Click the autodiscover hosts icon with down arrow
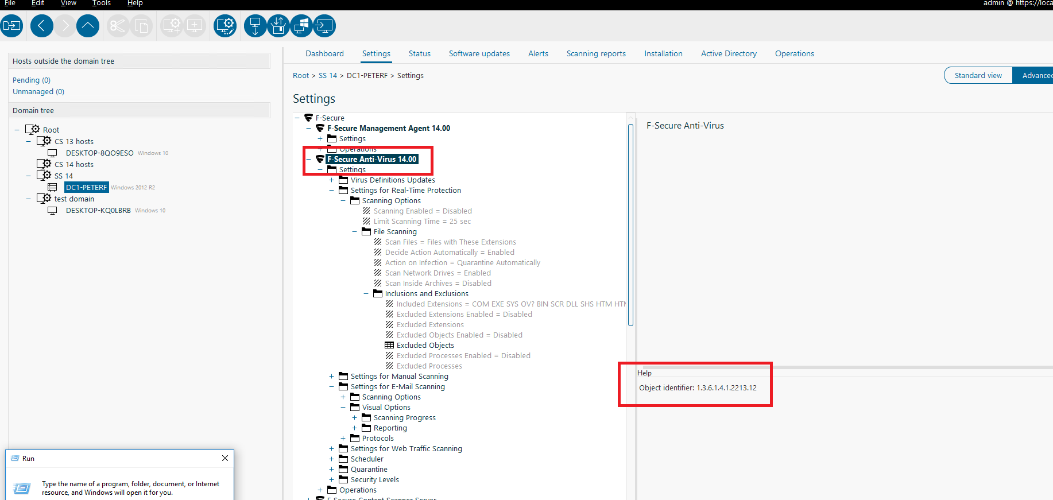This screenshot has width=1053, height=500. pyautogui.click(x=255, y=26)
